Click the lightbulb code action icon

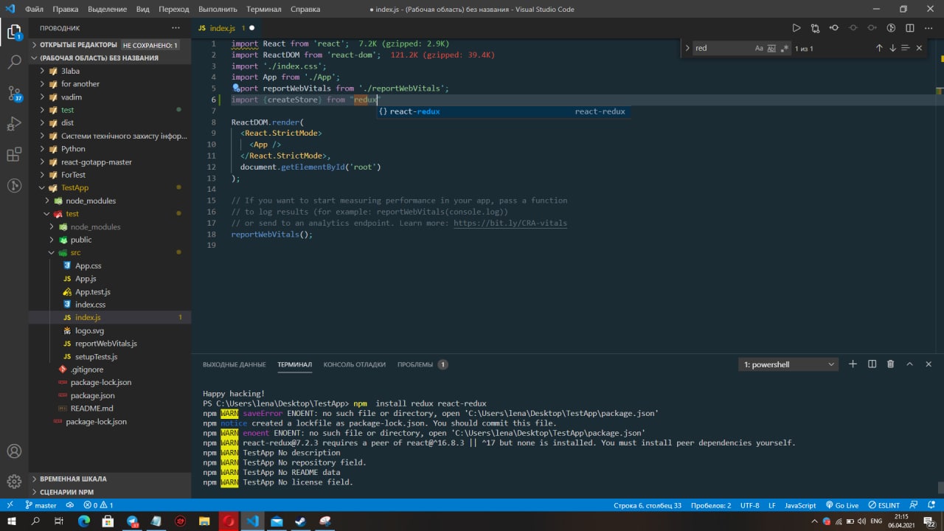pyautogui.click(x=236, y=88)
